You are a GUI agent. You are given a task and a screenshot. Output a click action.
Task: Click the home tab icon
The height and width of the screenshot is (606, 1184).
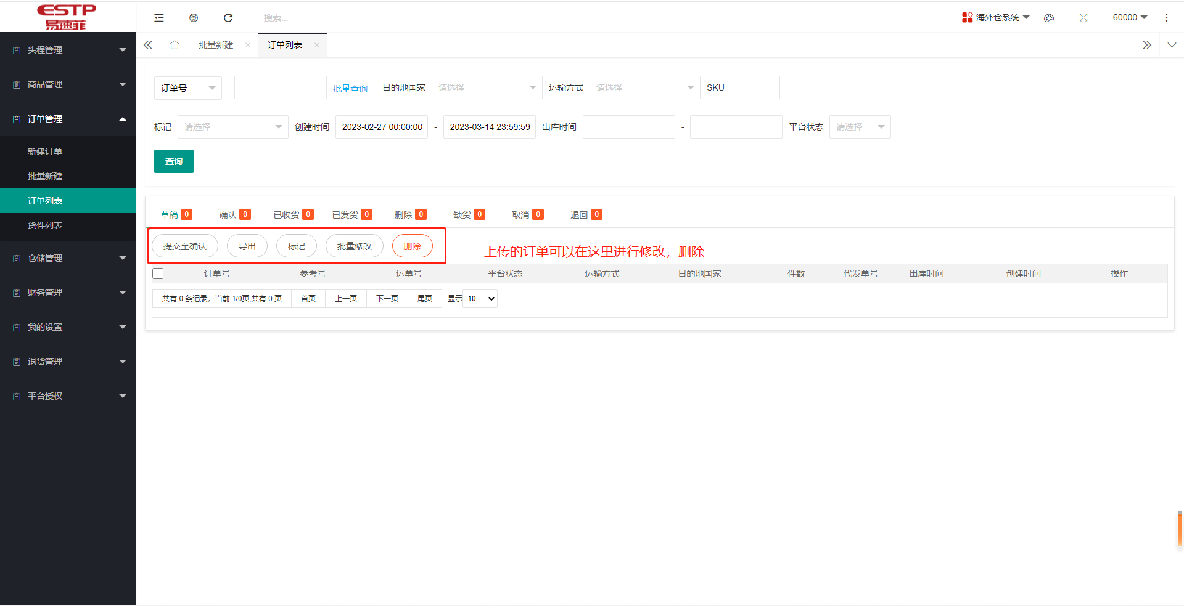coord(175,44)
